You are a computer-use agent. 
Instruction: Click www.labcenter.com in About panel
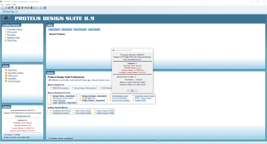22,116
